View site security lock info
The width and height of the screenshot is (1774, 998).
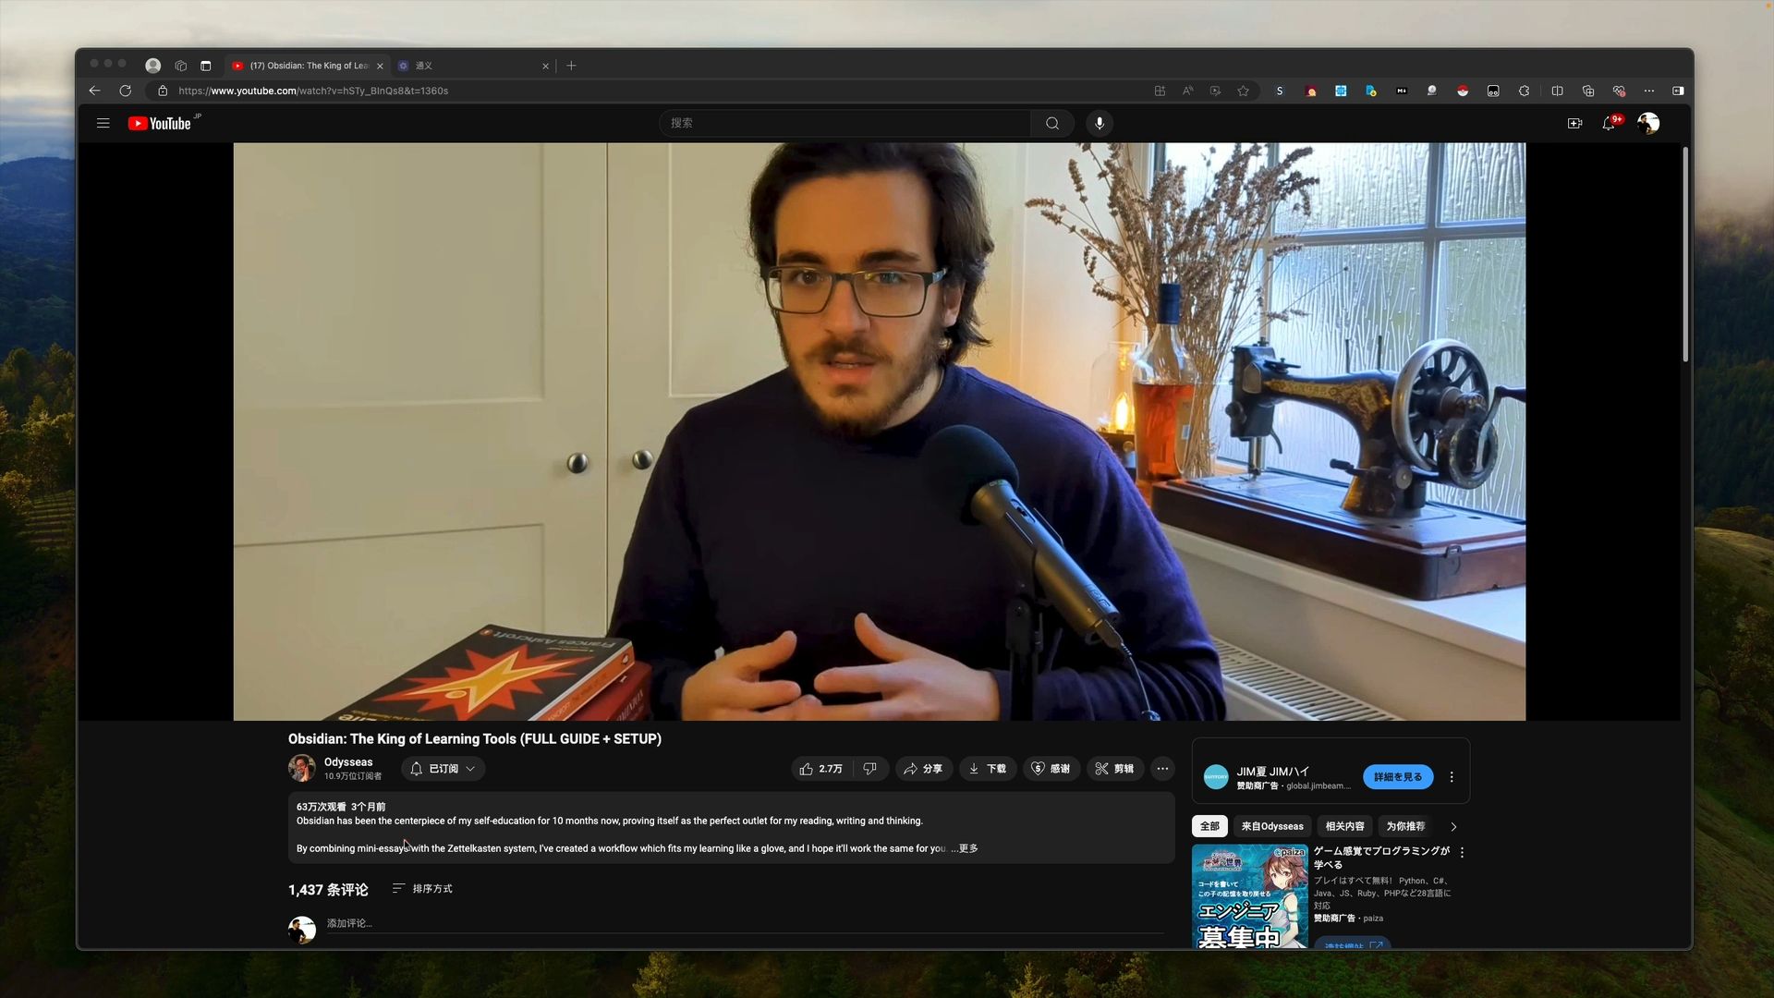pos(163,91)
